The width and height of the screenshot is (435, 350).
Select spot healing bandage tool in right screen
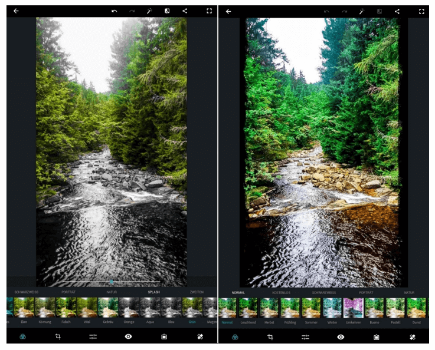412,337
